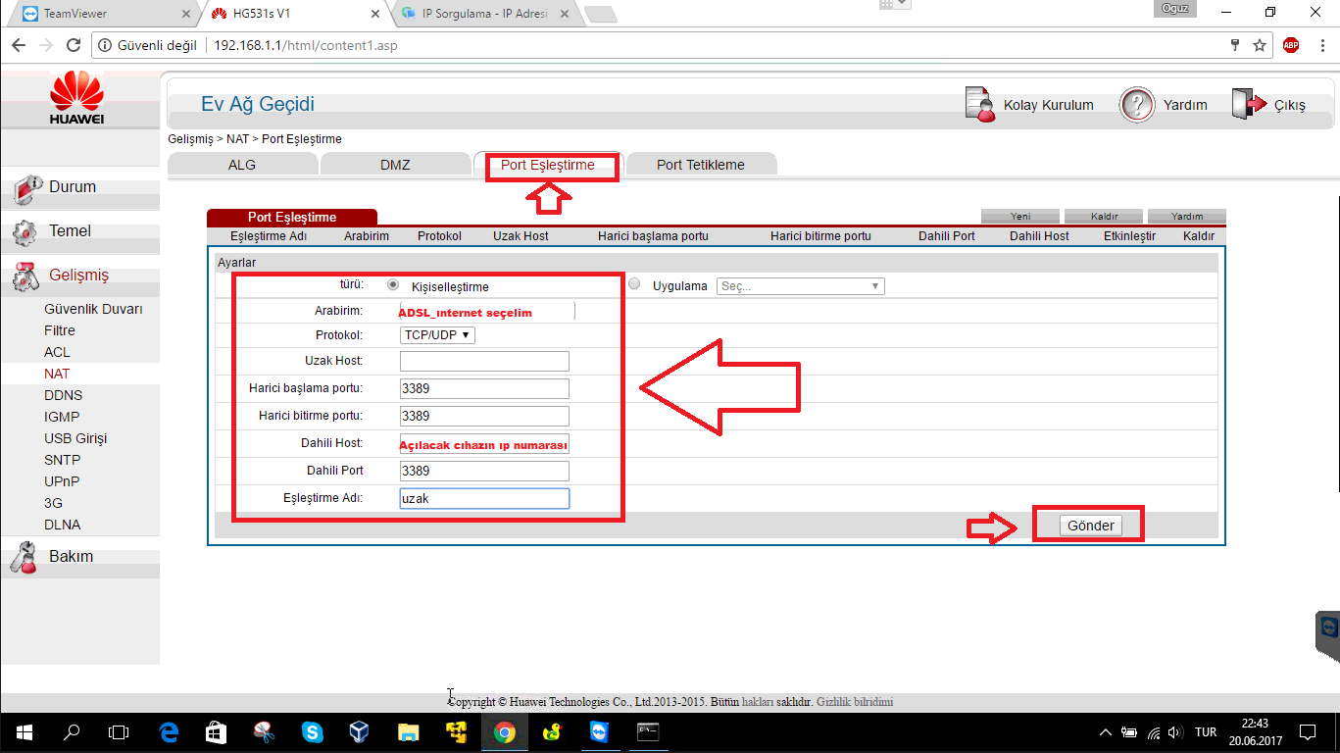Click the Uzak Host input field
The height and width of the screenshot is (753, 1340).
[484, 362]
